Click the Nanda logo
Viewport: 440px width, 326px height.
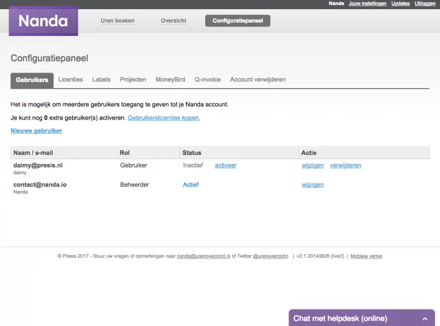[x=43, y=21]
